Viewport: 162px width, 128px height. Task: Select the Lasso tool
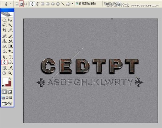(4, 25)
